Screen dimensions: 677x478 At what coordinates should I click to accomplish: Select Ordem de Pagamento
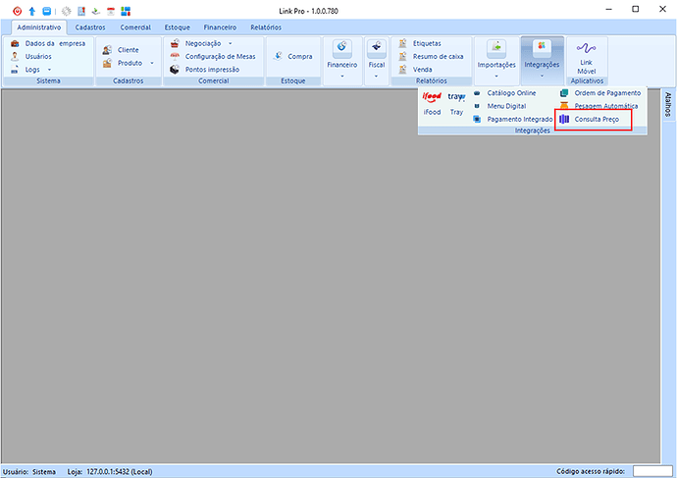click(599, 92)
